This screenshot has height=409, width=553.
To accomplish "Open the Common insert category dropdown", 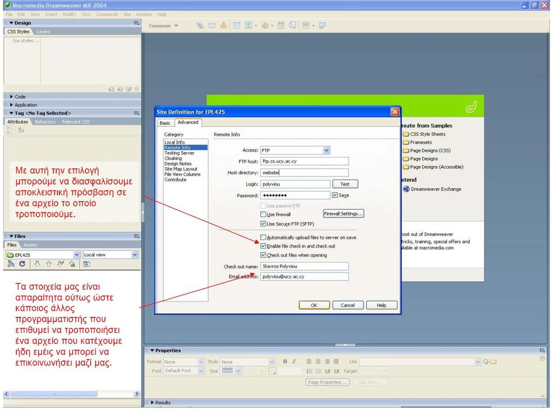I will click(163, 26).
